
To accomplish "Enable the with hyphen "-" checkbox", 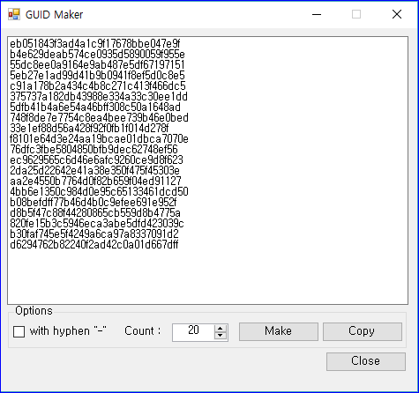I will point(19,332).
